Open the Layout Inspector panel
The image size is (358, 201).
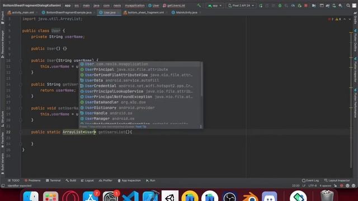pyautogui.click(x=337, y=180)
